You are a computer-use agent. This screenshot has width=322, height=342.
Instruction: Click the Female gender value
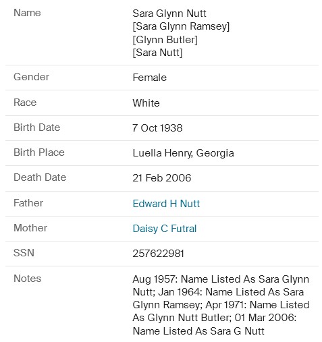[x=150, y=78]
